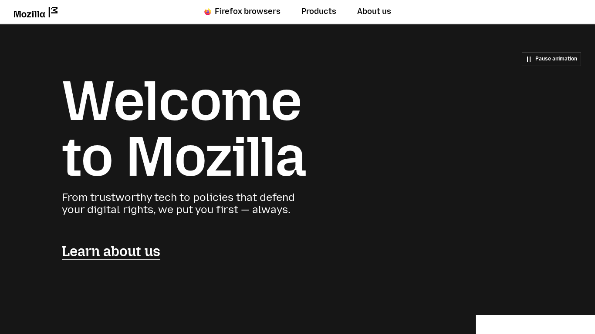Click the pause bars icon
595x334 pixels.
(x=529, y=59)
